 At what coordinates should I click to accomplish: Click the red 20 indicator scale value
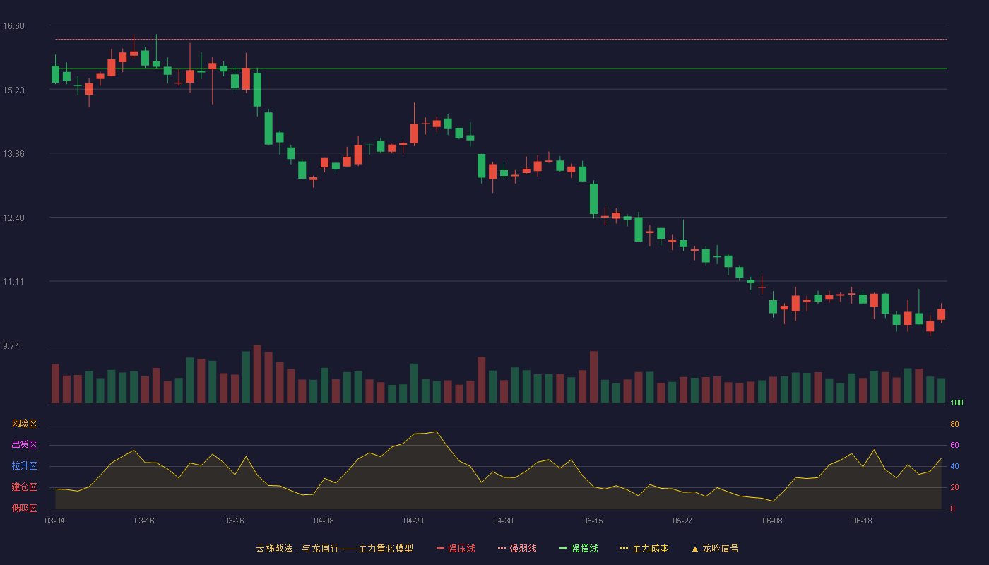(954, 488)
